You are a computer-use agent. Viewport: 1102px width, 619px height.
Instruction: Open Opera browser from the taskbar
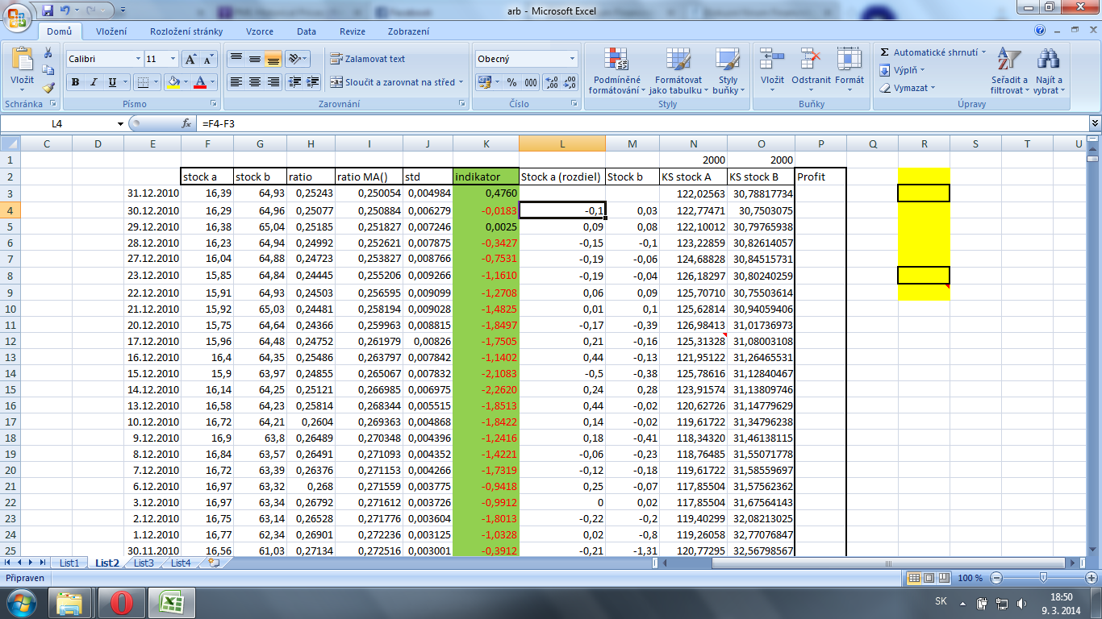click(122, 602)
